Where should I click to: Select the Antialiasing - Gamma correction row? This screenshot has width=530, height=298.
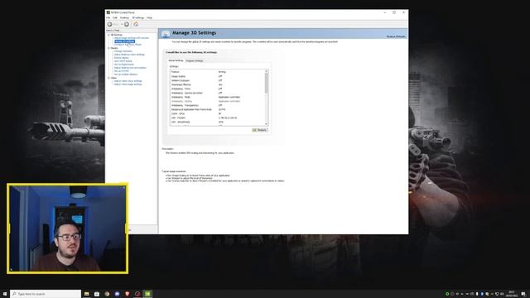click(x=217, y=93)
